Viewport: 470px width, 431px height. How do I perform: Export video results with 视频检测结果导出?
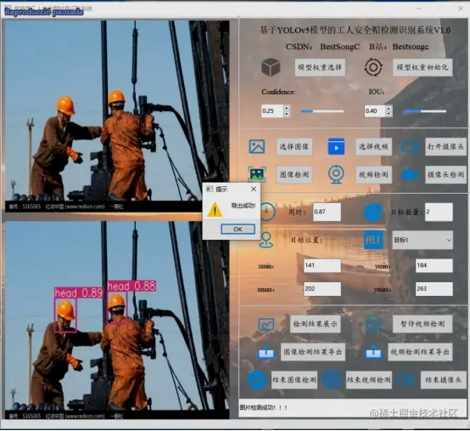point(420,352)
